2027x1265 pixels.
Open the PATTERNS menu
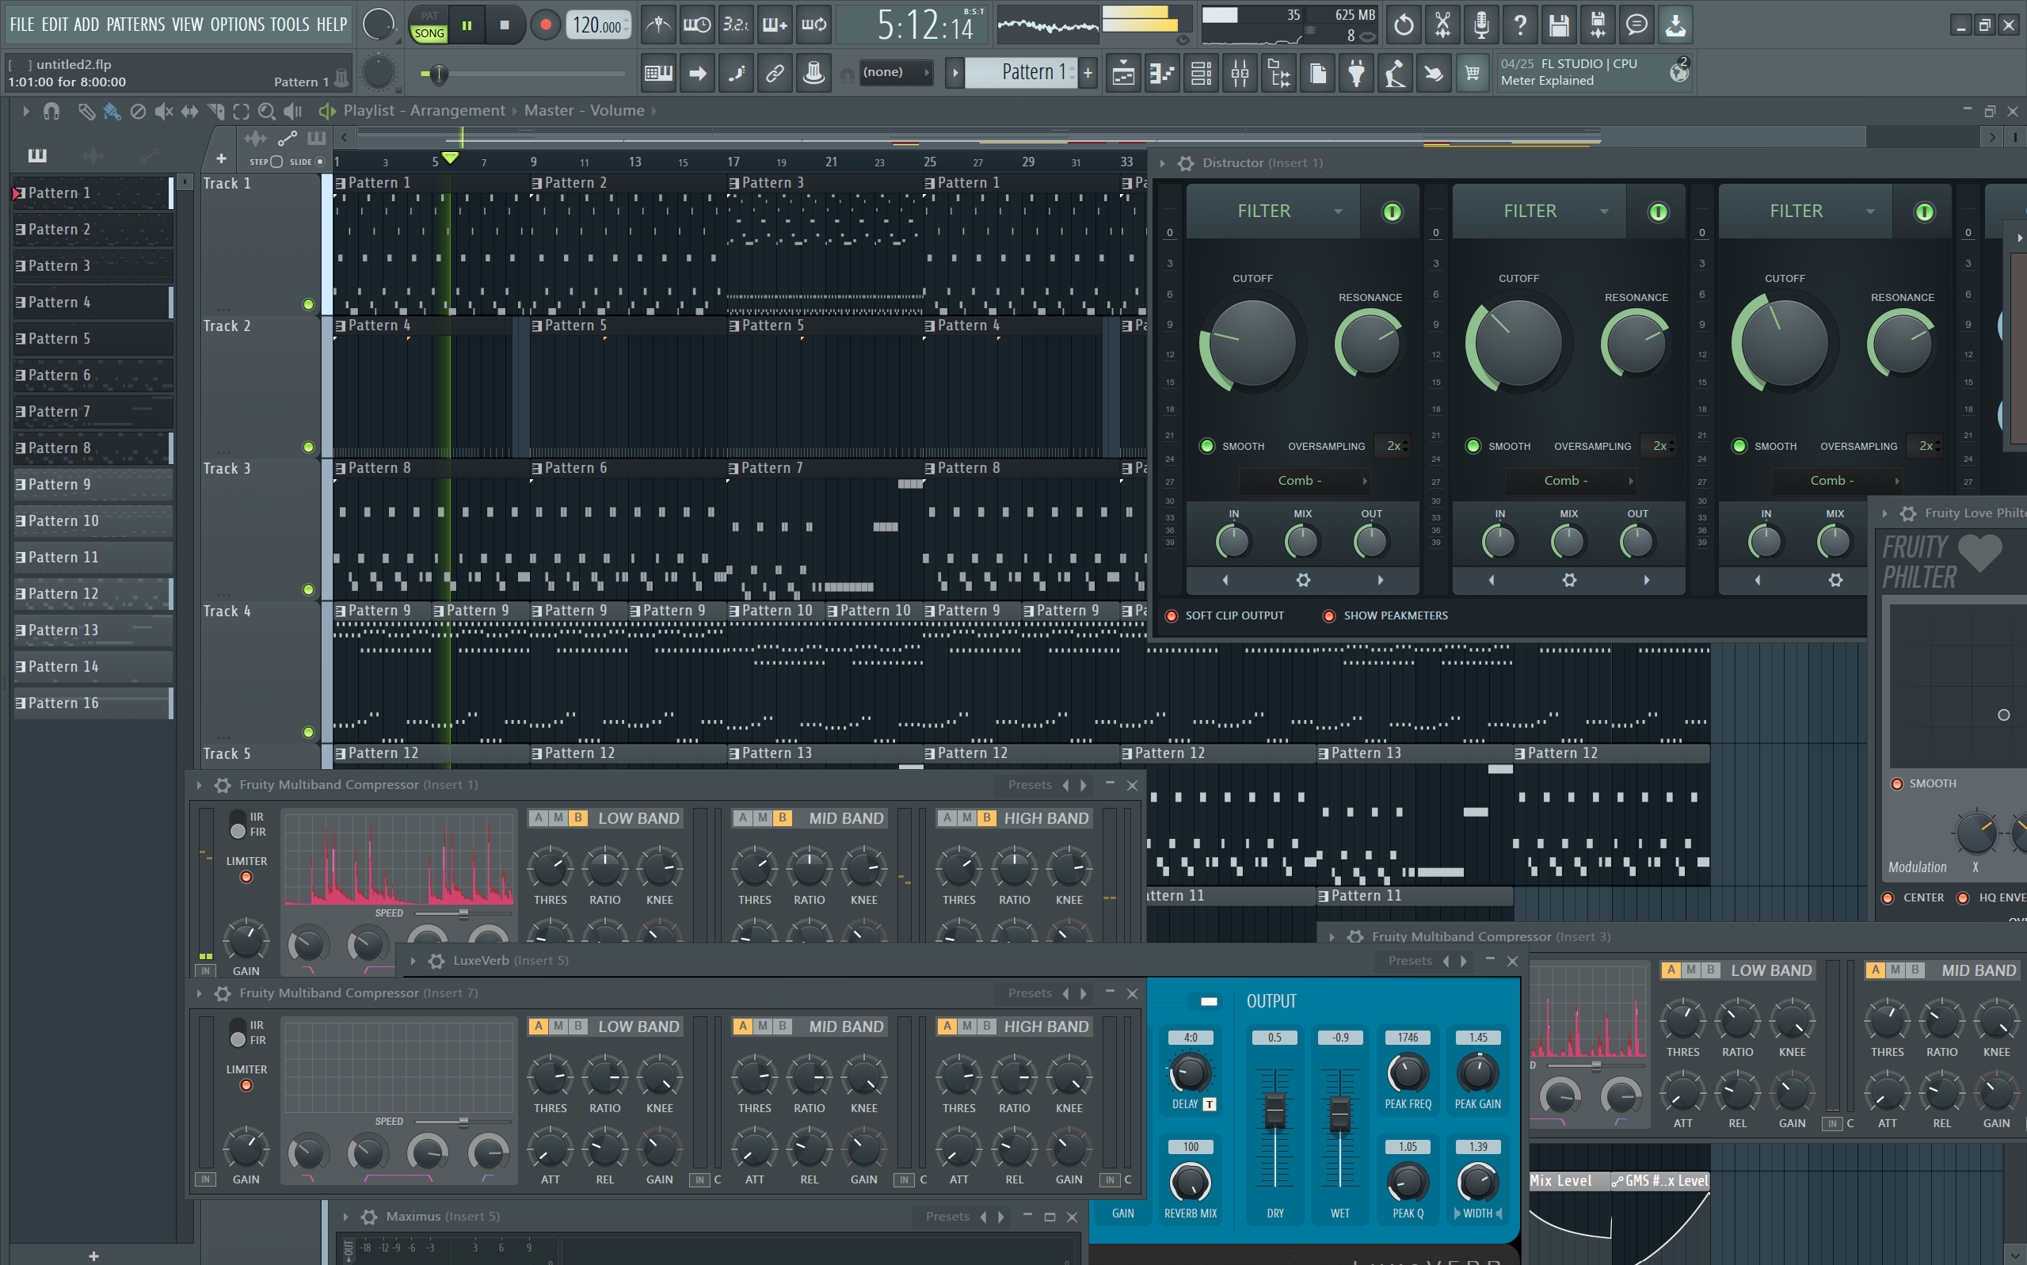click(x=135, y=25)
